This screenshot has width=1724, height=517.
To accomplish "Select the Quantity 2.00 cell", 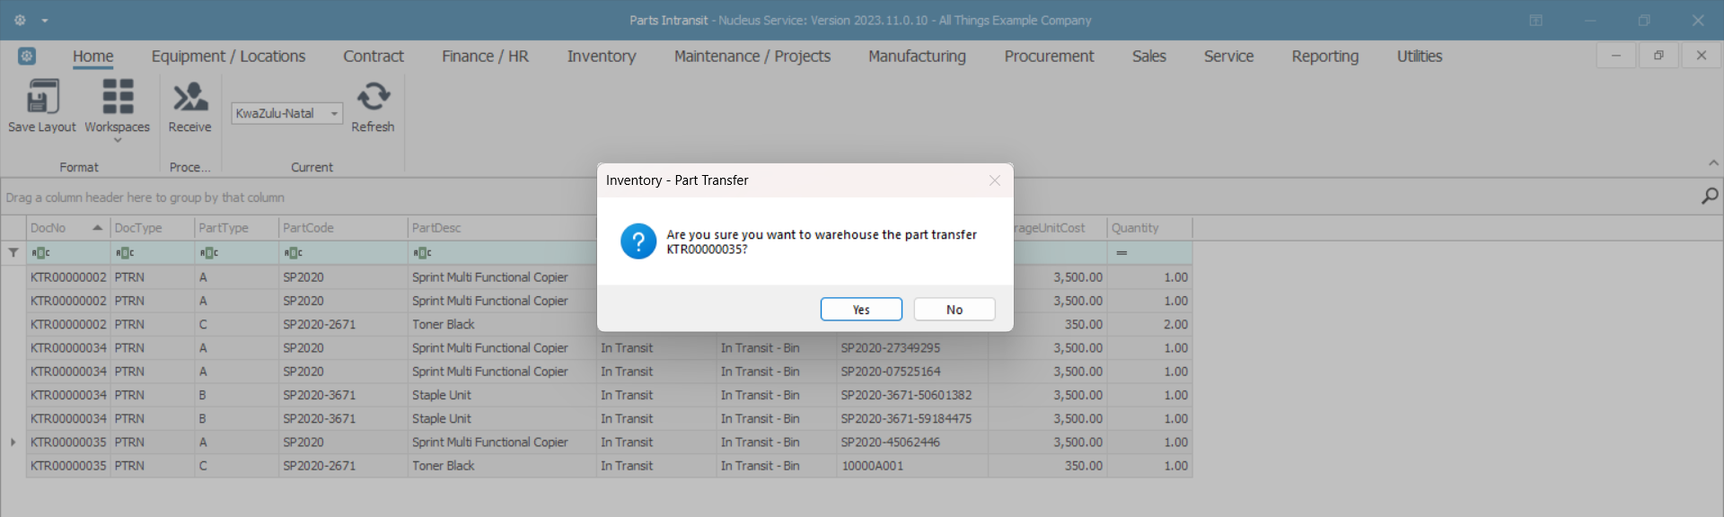I will (1149, 324).
